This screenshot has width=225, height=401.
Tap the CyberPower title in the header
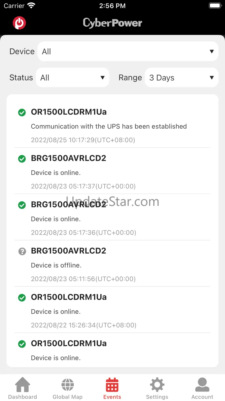coord(112,23)
